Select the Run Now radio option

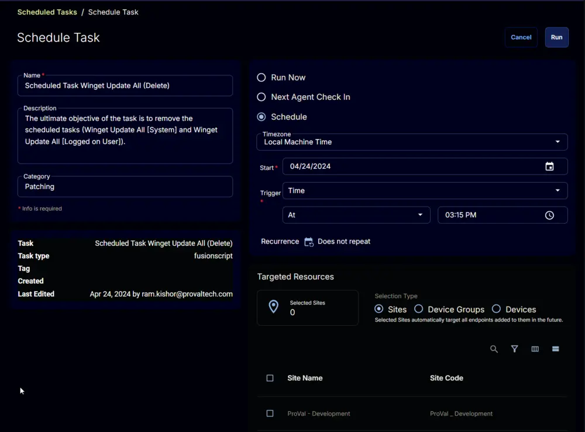[261, 78]
